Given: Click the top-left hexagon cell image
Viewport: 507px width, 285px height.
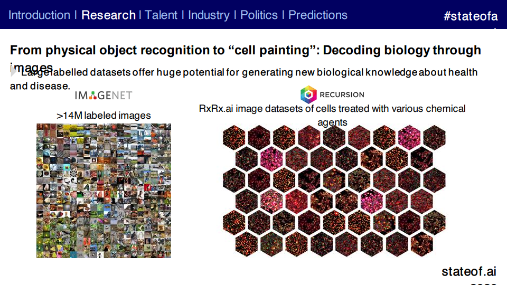Looking at the screenshot, I should point(234,137).
